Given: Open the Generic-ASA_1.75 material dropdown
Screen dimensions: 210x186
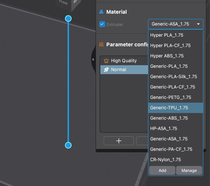Looking at the screenshot, I should (x=176, y=24).
